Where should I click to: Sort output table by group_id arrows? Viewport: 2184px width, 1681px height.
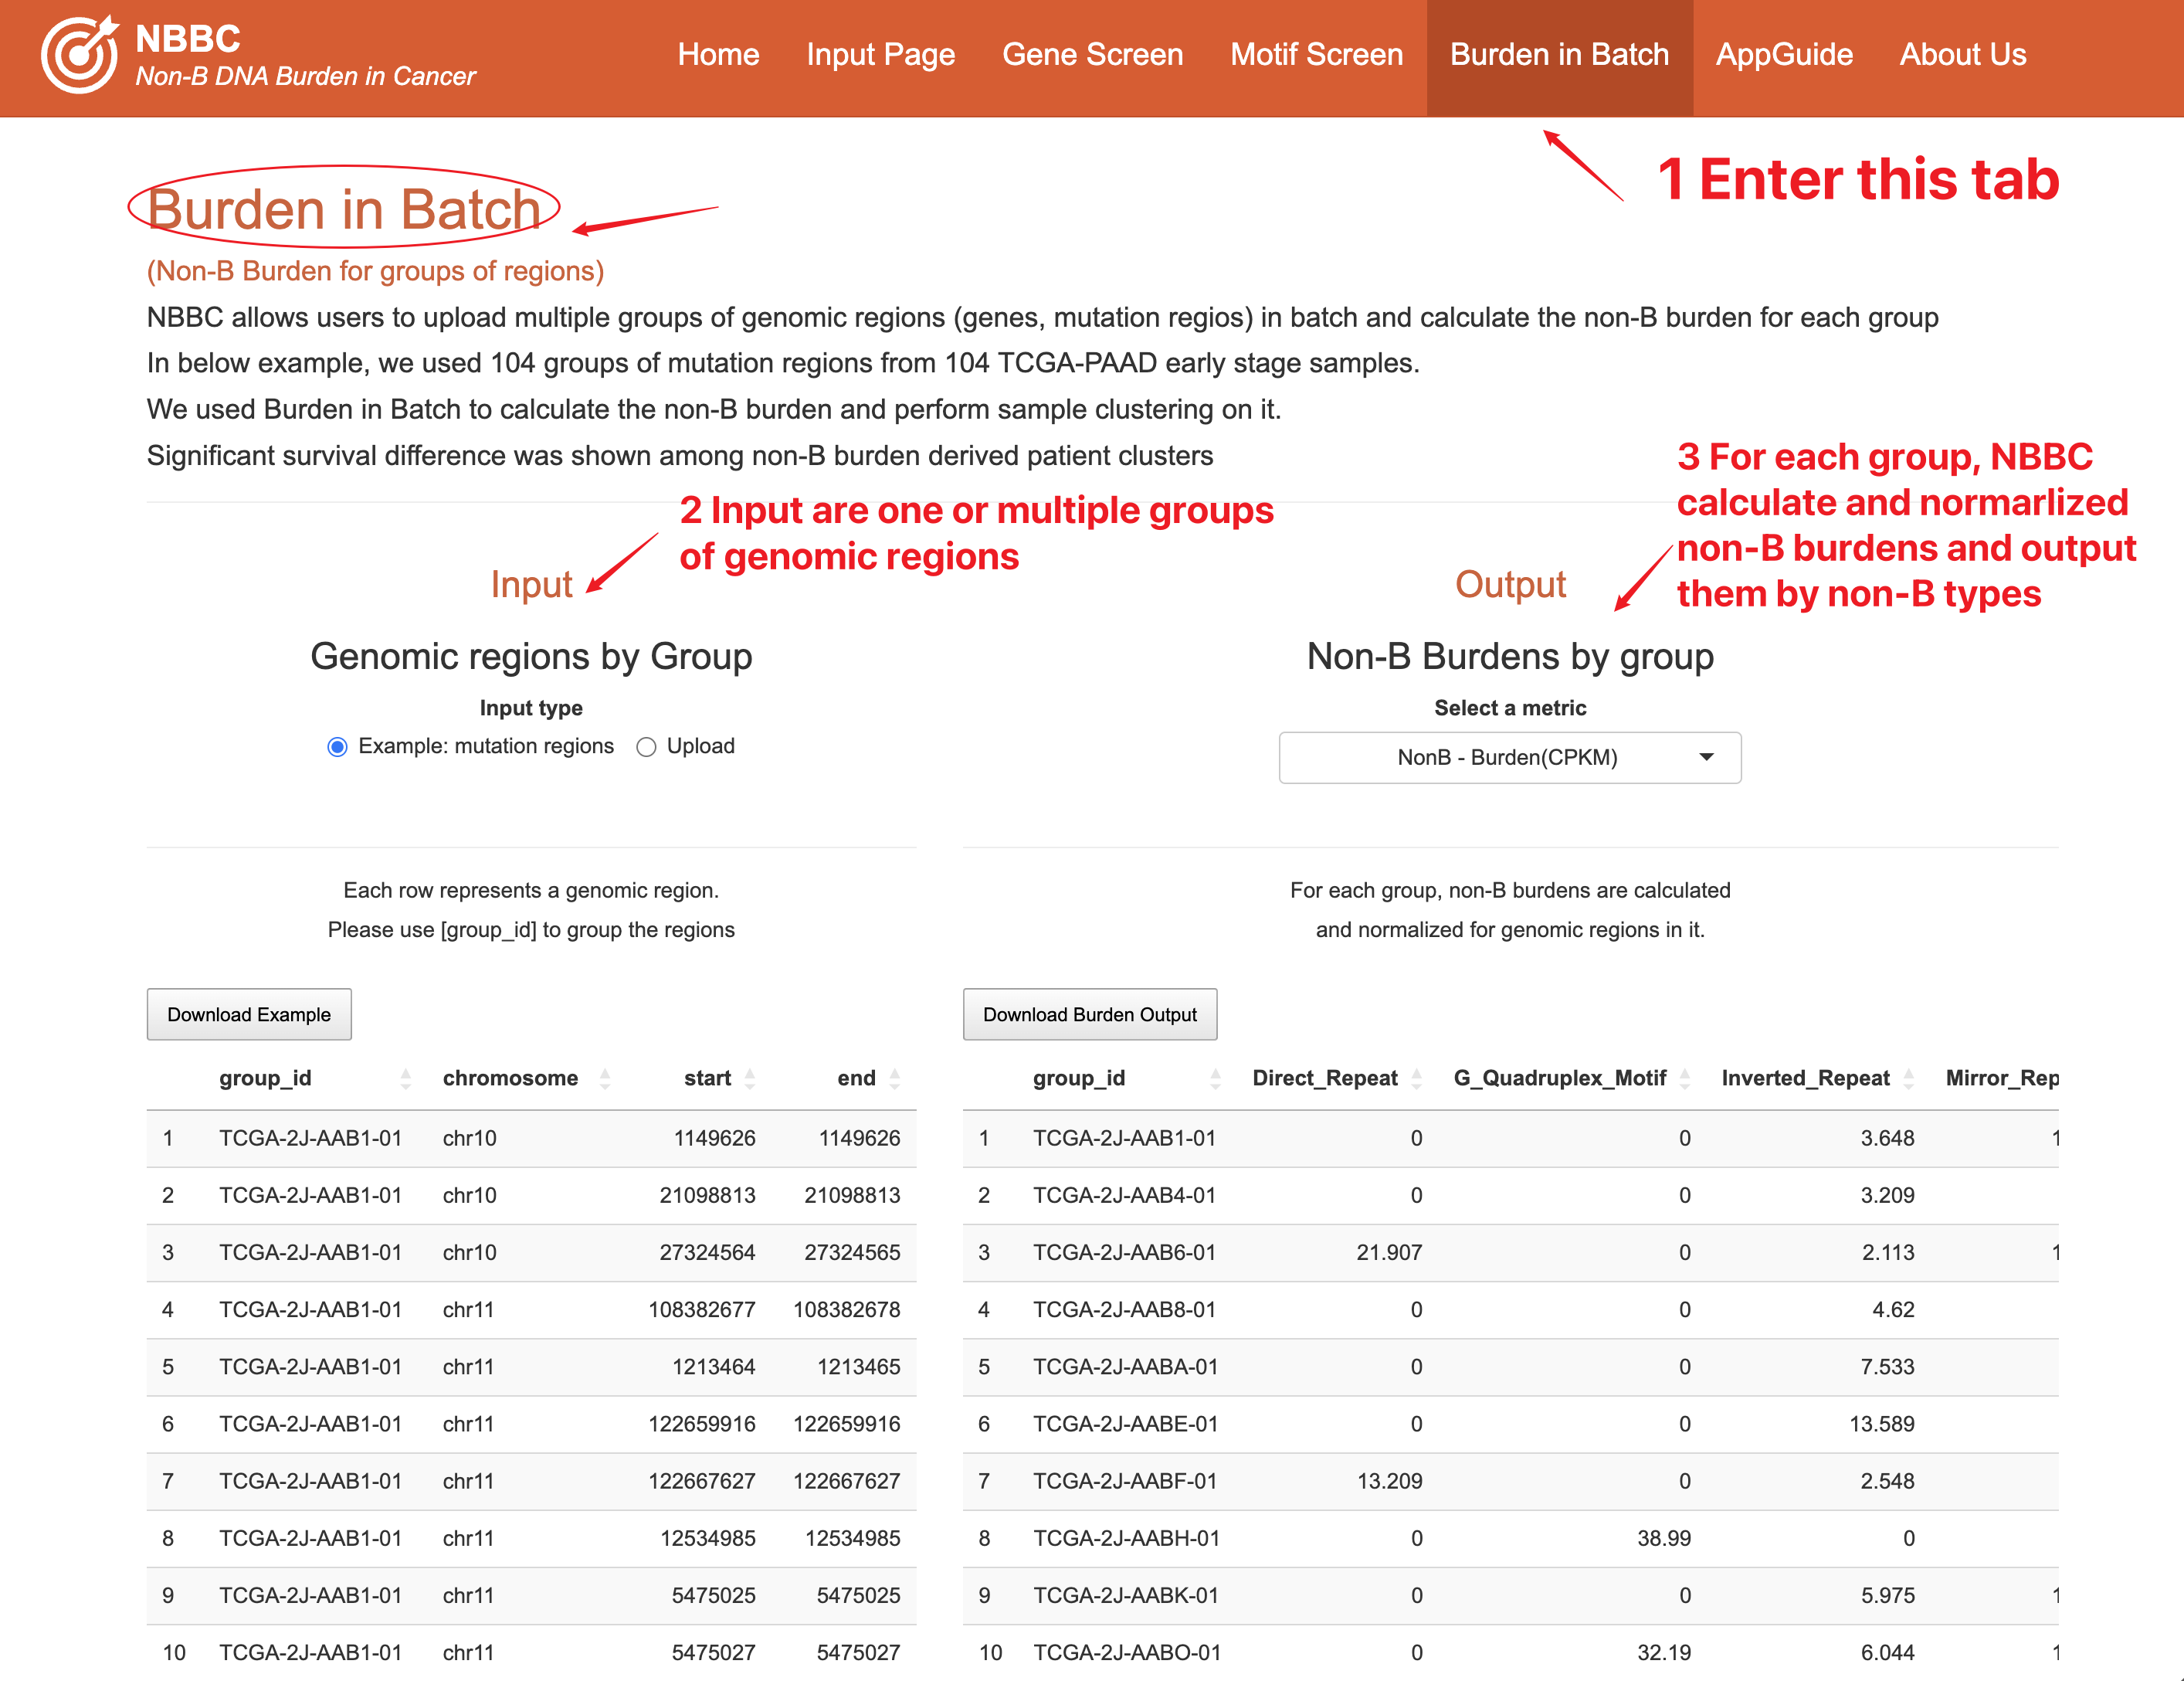click(x=1215, y=1078)
